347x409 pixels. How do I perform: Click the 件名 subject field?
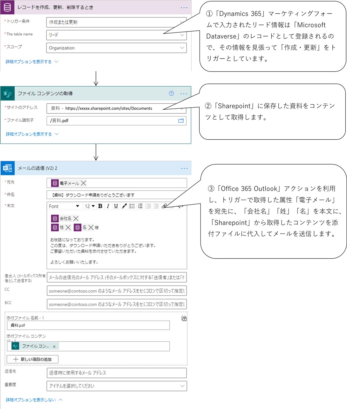[117, 195]
